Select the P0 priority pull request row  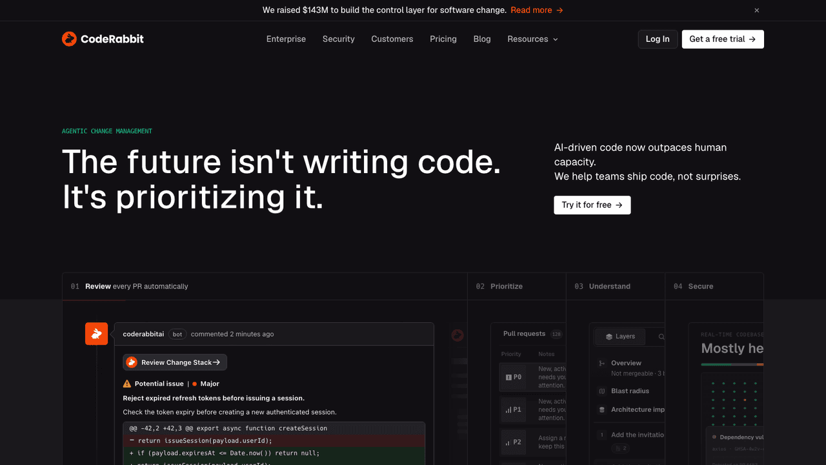click(532, 377)
